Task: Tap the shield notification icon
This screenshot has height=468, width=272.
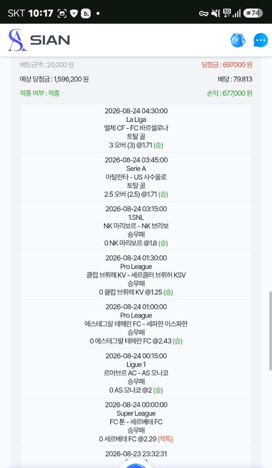Action: click(x=74, y=14)
